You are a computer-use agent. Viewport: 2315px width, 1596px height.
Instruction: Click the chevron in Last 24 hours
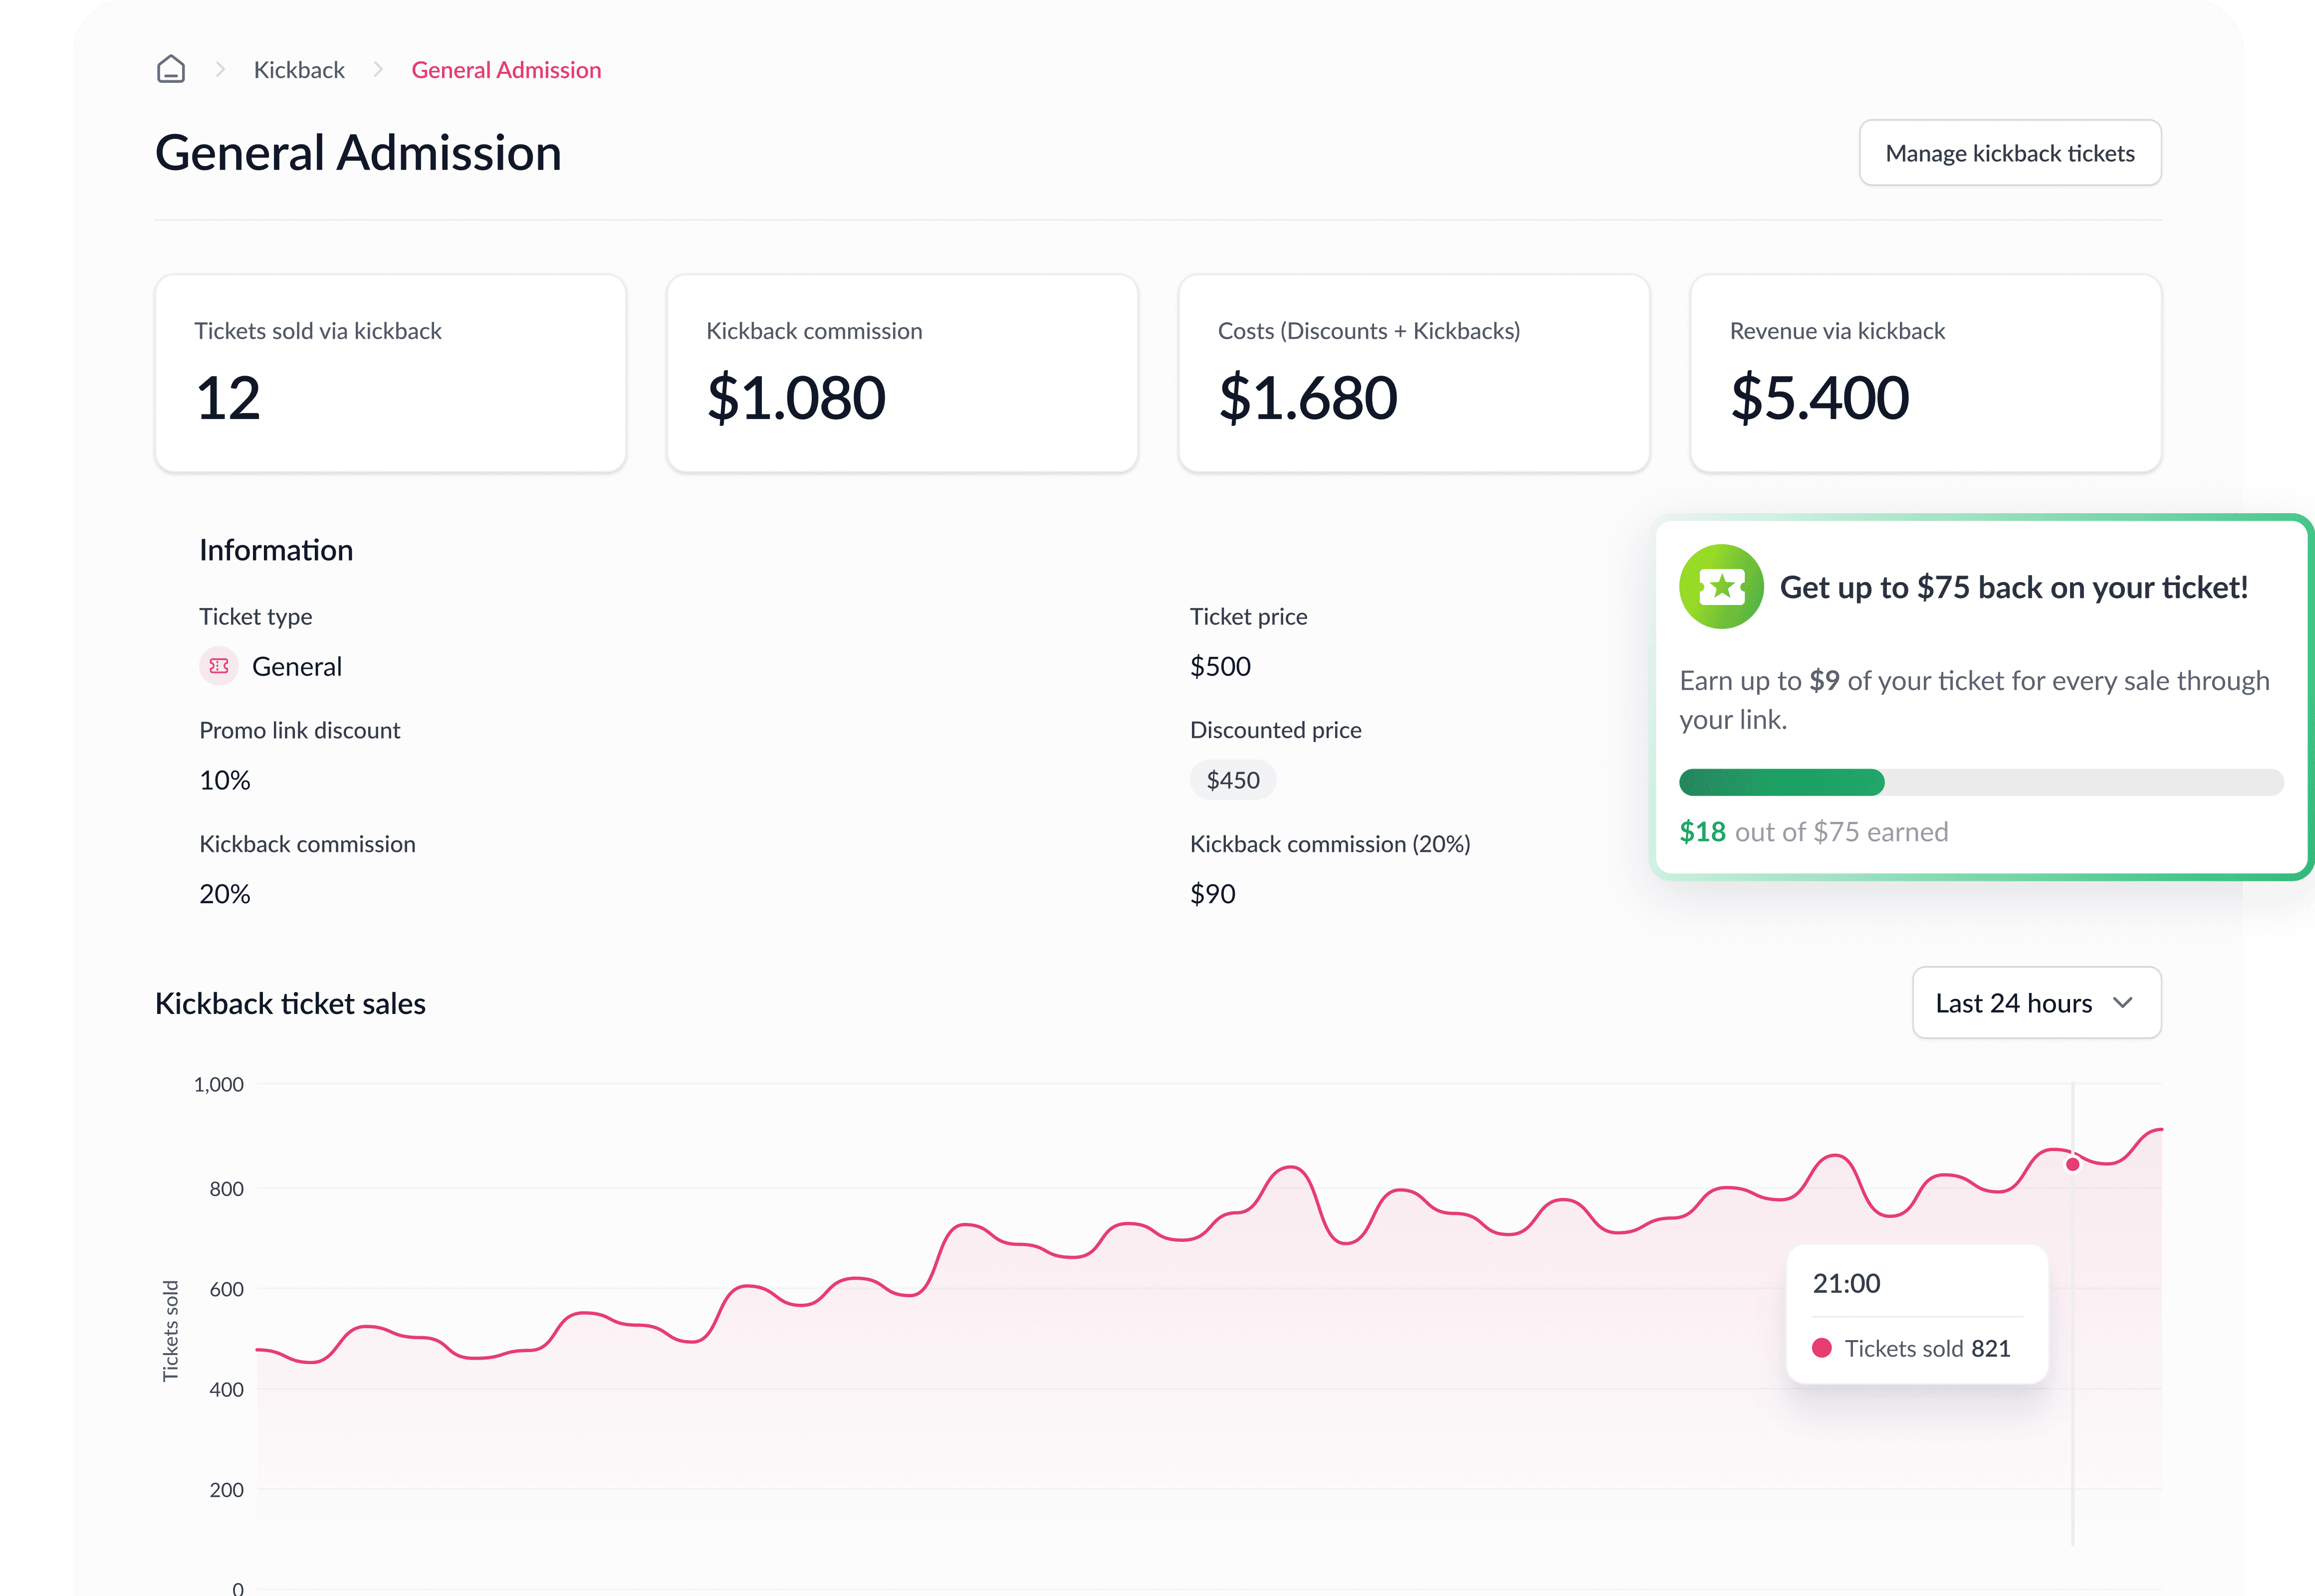2123,1003
